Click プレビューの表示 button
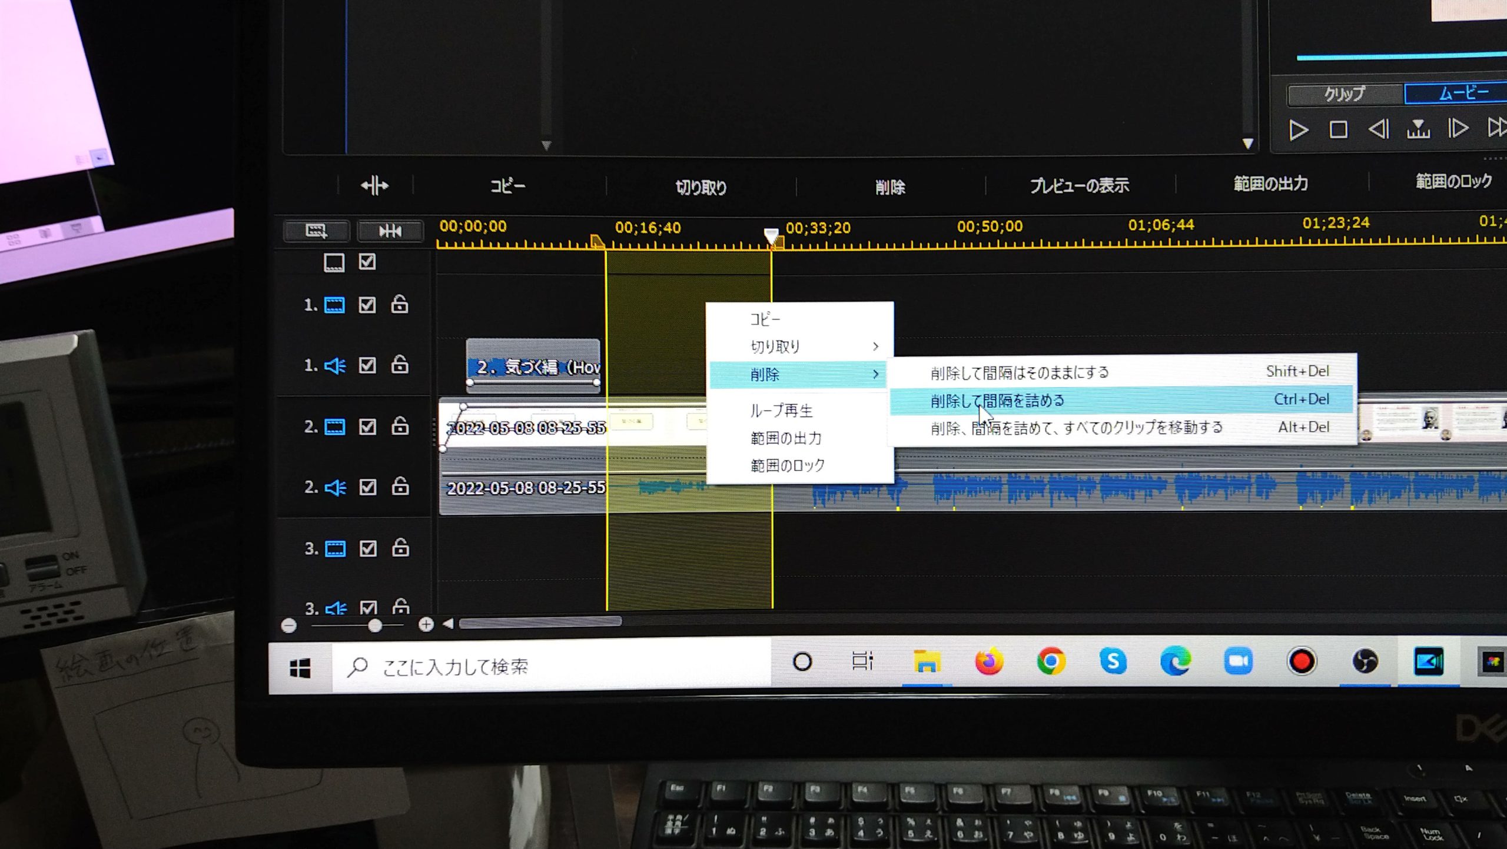Viewport: 1507px width, 849px height. 1079,185
